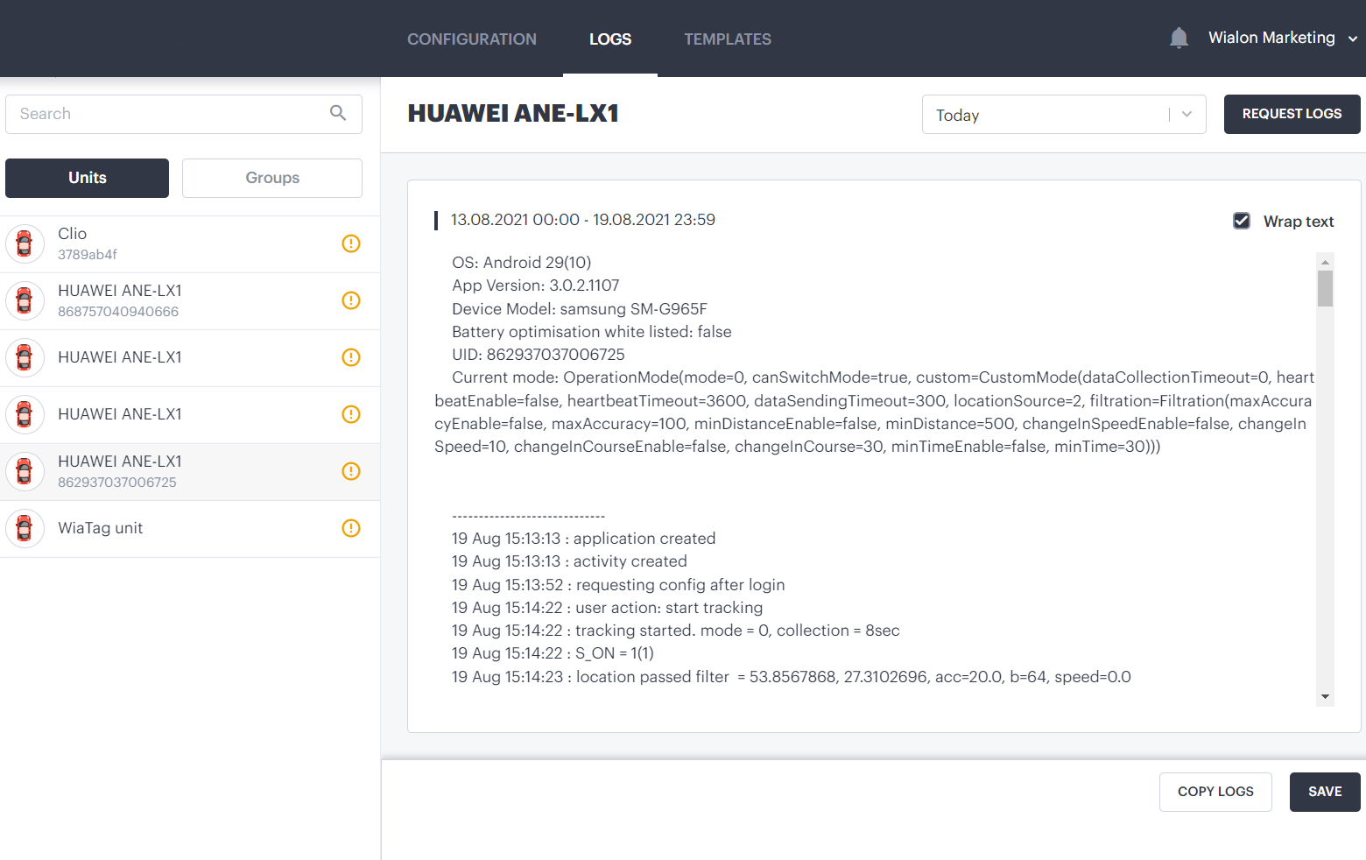Click warning icon for HUAWEI unit 862937037006725

(351, 471)
